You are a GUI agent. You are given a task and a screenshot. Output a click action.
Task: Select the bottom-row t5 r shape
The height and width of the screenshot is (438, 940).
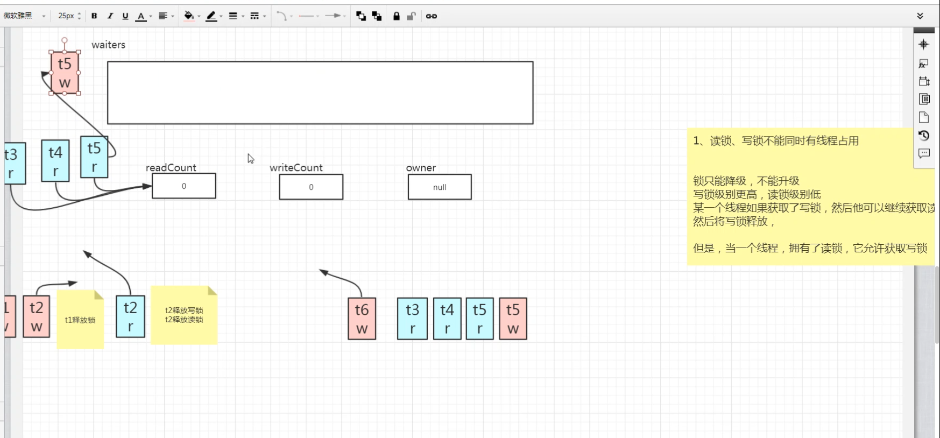point(479,319)
